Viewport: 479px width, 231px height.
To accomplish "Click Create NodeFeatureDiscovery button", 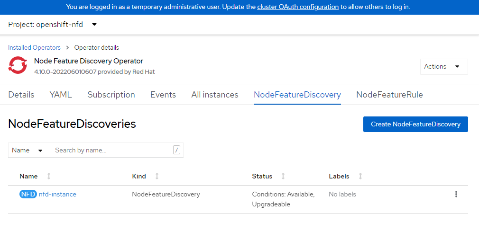I will (x=415, y=124).
